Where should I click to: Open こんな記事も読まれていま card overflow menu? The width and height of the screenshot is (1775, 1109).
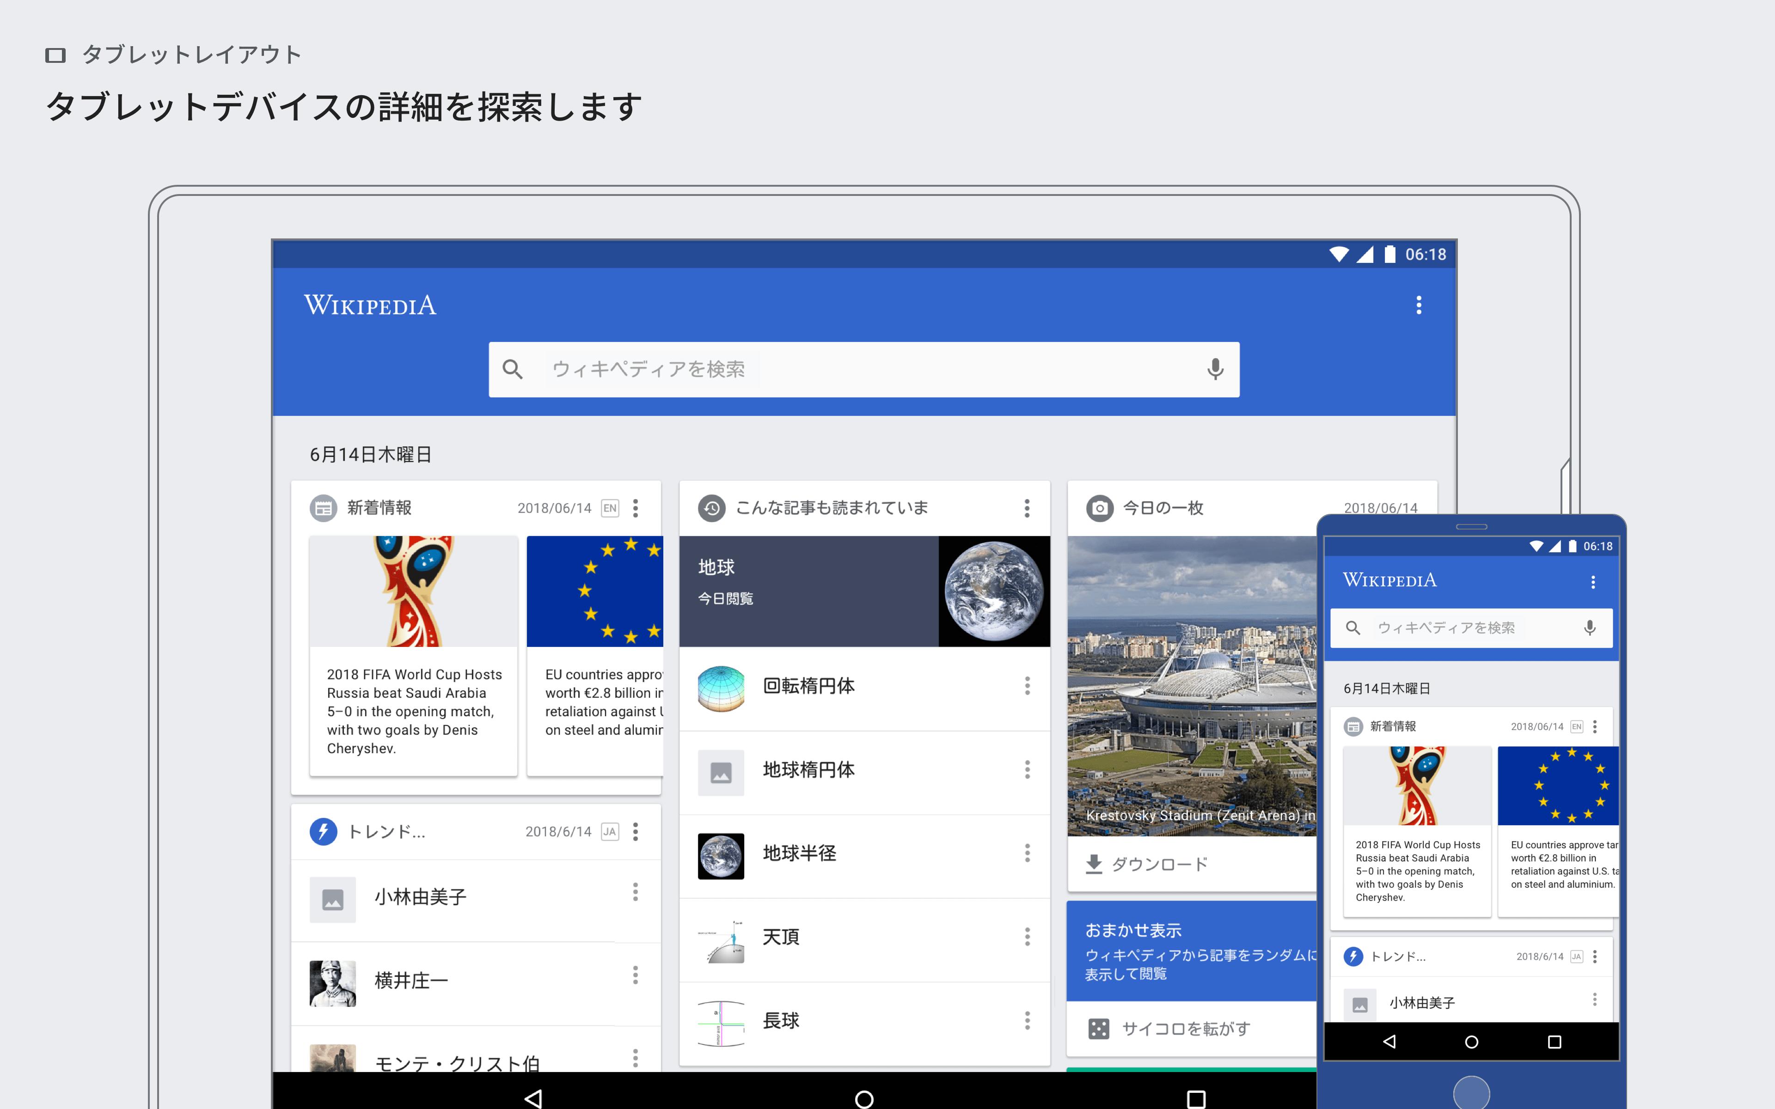[1027, 507]
